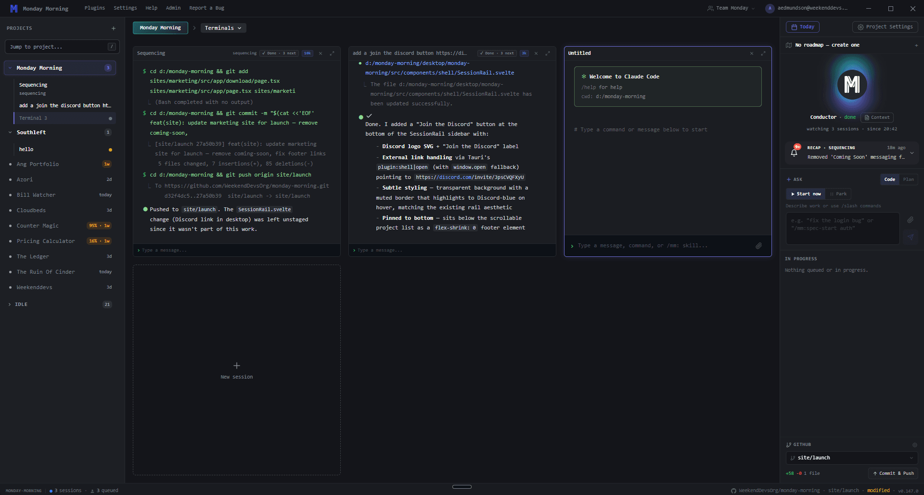Image resolution: width=924 pixels, height=495 pixels.
Task: Click the paperclip icon beside Ask box
Action: (911, 220)
